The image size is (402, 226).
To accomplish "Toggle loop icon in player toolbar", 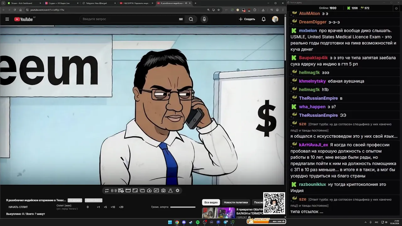I will [107, 191].
